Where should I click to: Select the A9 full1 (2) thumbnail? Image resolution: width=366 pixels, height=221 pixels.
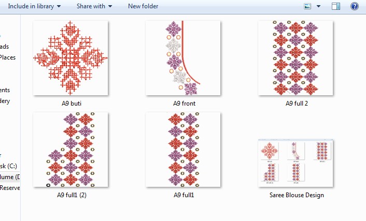click(71, 150)
